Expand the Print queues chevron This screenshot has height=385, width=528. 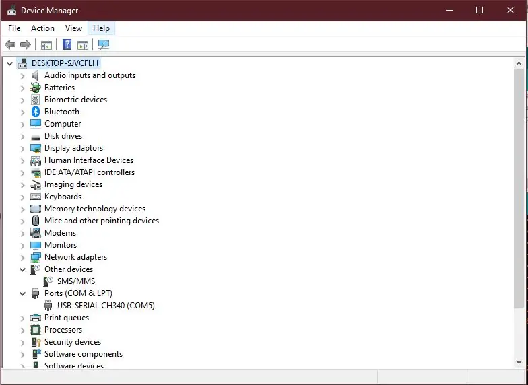(x=23, y=318)
